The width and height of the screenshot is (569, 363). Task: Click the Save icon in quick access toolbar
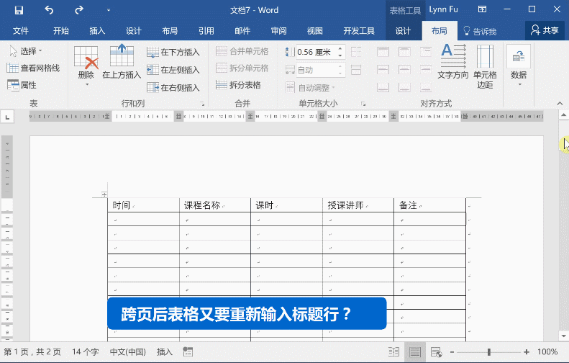[19, 10]
